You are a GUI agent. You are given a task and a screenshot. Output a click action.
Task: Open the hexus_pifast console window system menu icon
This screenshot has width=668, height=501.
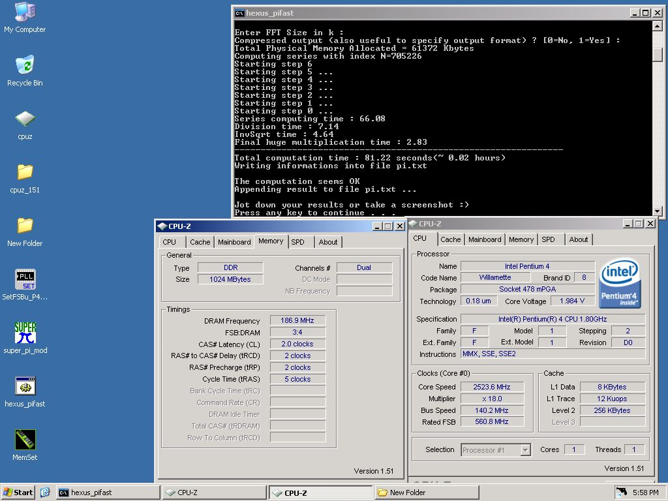click(x=239, y=13)
